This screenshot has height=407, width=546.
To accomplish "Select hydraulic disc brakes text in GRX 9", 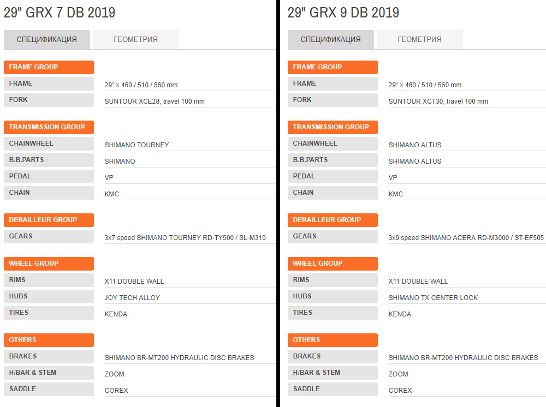I will tap(463, 357).
